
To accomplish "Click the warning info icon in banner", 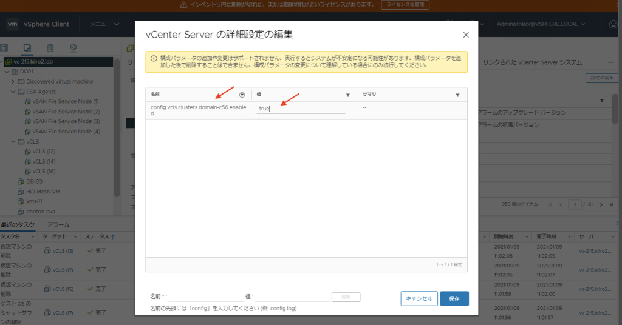I will [154, 58].
